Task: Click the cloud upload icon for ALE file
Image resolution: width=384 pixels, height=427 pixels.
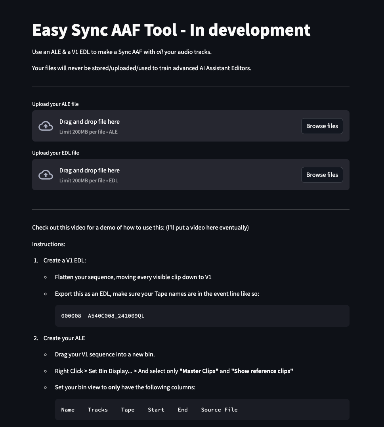Action: [46, 126]
